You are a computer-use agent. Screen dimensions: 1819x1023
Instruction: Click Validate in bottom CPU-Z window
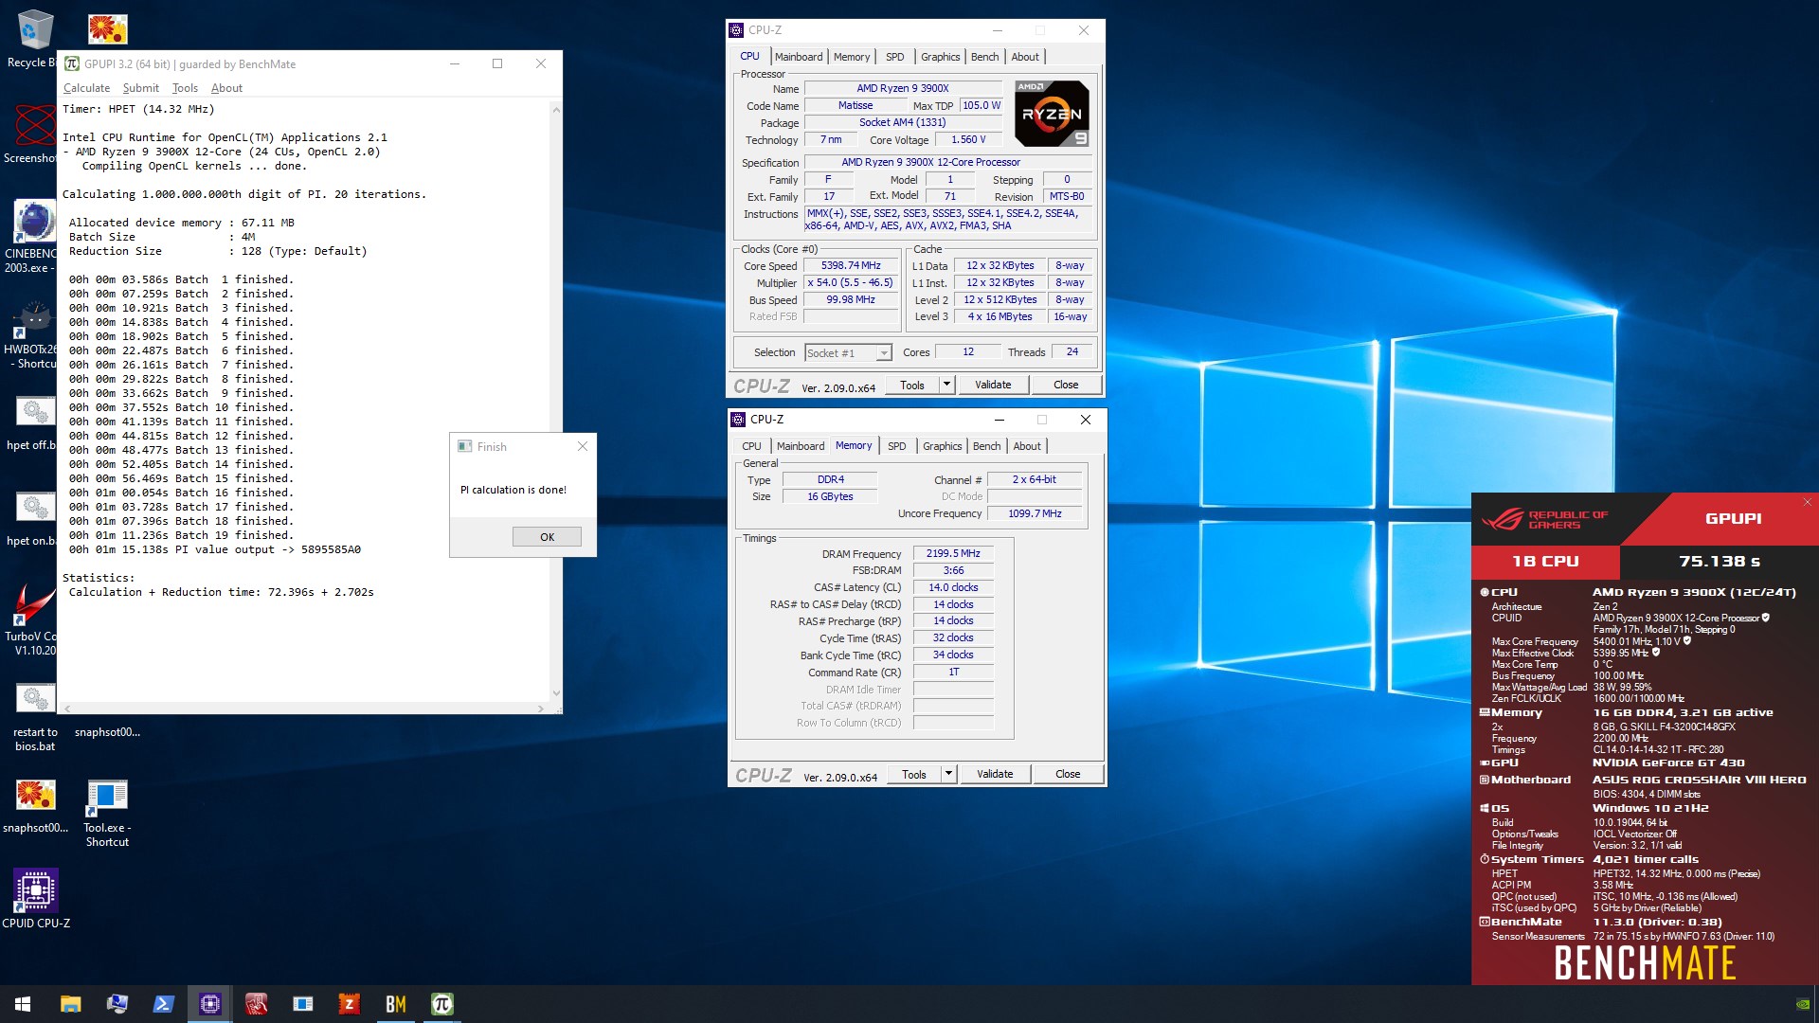click(x=994, y=774)
